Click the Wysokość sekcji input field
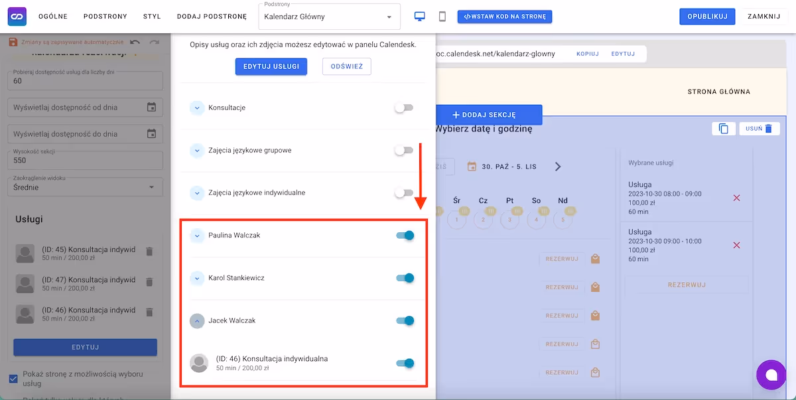Screen dimensions: 796x400 tap(85, 161)
